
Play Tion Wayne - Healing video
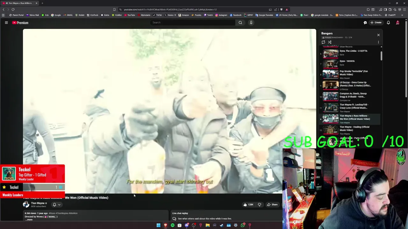tap(350, 130)
